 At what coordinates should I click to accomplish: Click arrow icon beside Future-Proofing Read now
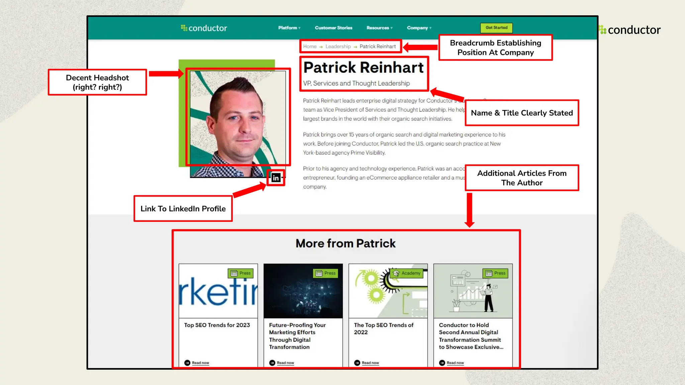point(272,363)
